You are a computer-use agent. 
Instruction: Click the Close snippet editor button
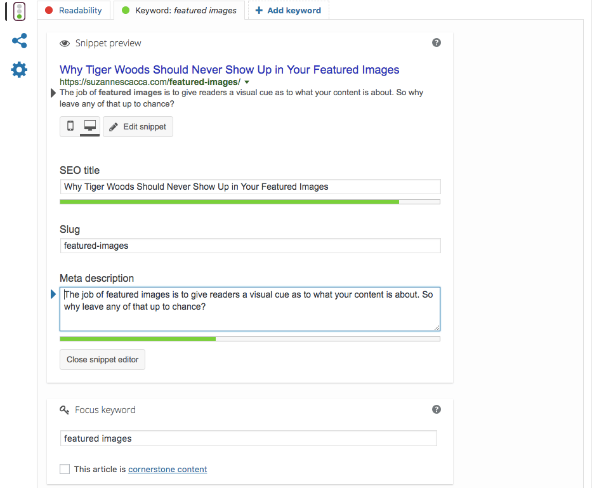pyautogui.click(x=102, y=359)
